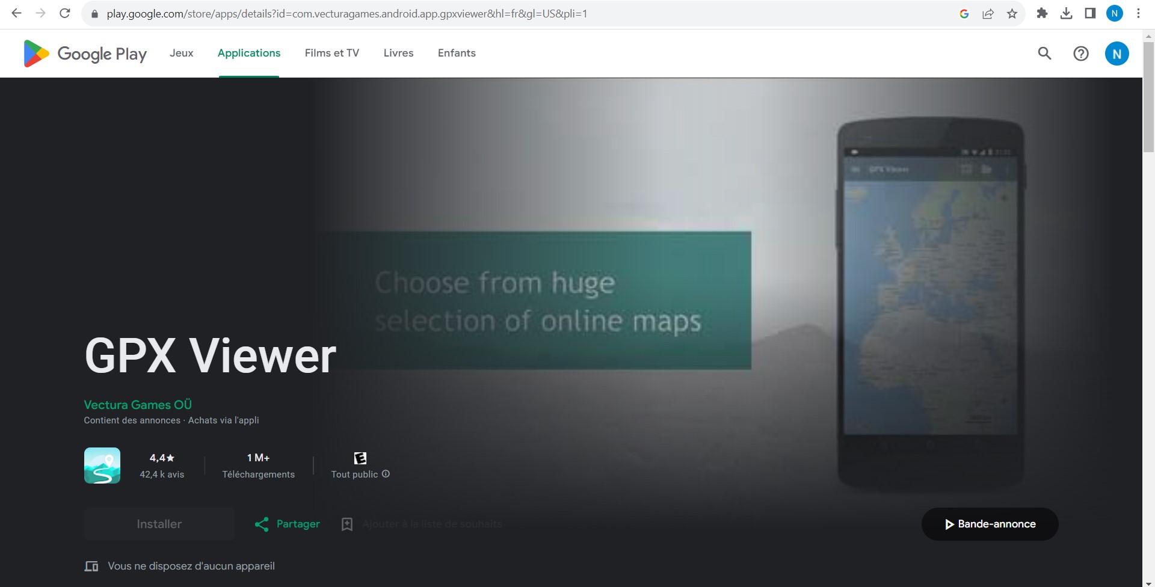Open the Help center question mark icon

(1080, 54)
